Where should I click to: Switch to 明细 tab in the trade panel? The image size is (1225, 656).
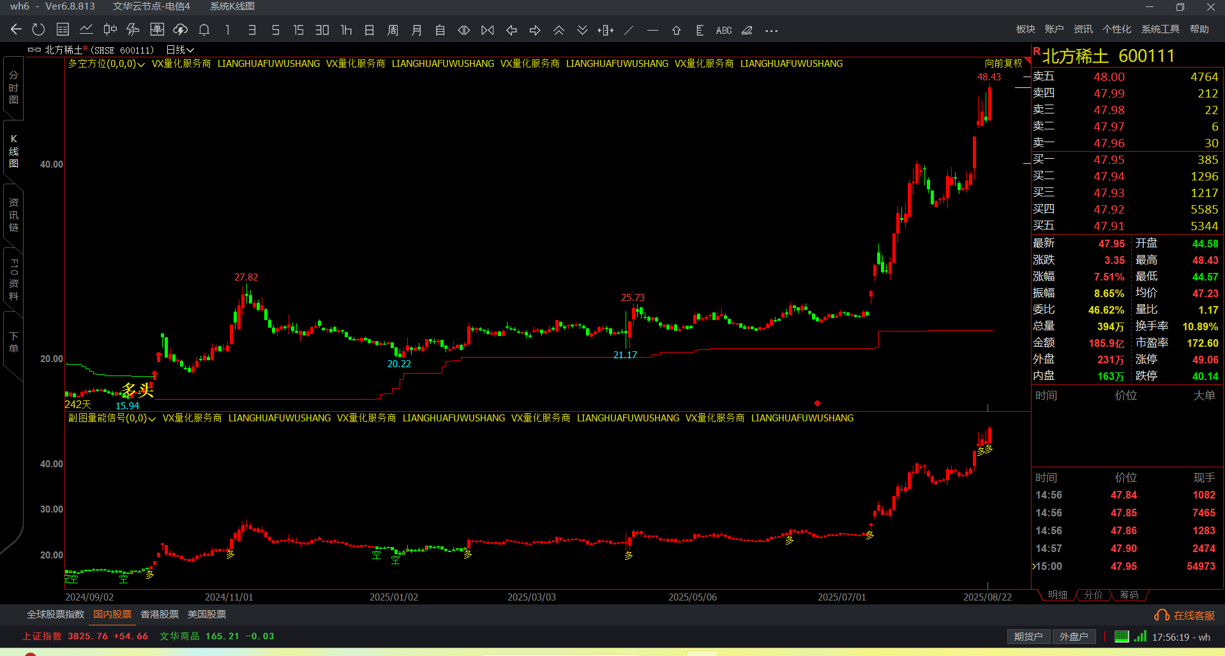click(1058, 595)
